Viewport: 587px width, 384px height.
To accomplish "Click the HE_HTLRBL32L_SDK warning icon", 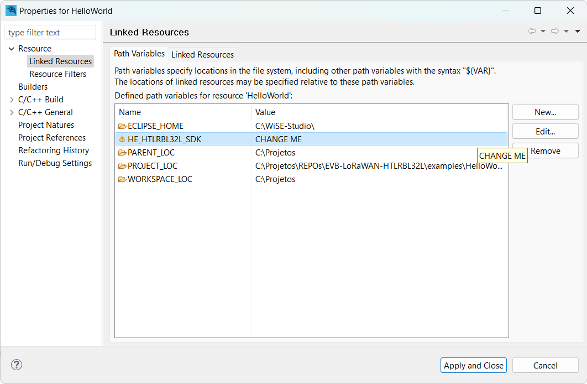I will click(x=122, y=139).
